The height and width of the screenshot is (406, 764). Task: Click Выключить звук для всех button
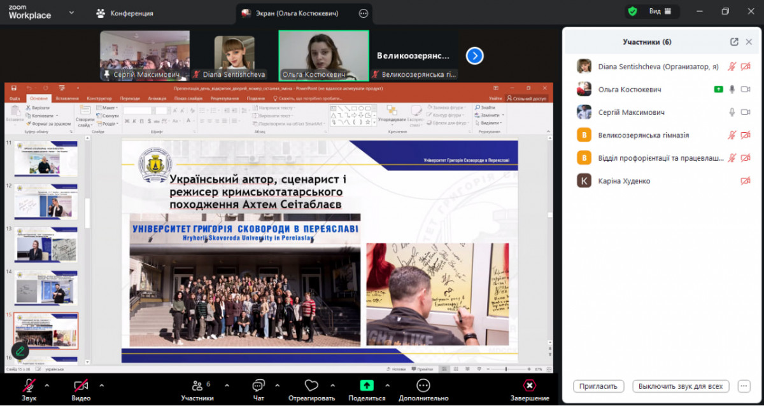681,386
